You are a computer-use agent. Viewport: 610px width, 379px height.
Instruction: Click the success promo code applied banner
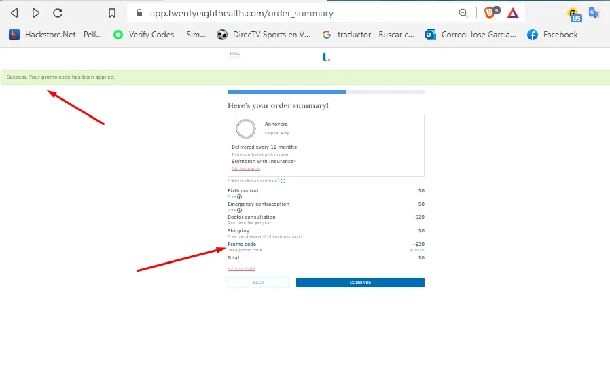(x=305, y=77)
